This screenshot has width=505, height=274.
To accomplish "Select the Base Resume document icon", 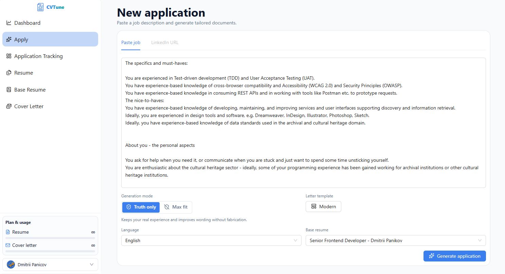I will [x=9, y=90].
